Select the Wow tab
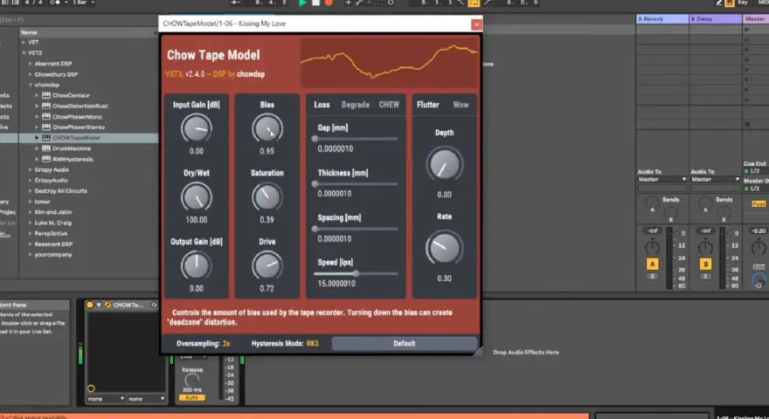 click(x=461, y=105)
